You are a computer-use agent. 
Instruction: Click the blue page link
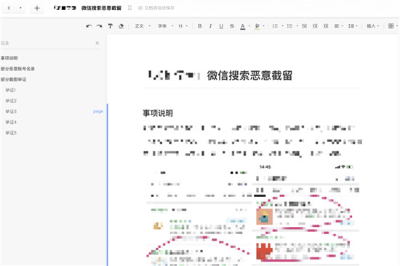coord(98,112)
